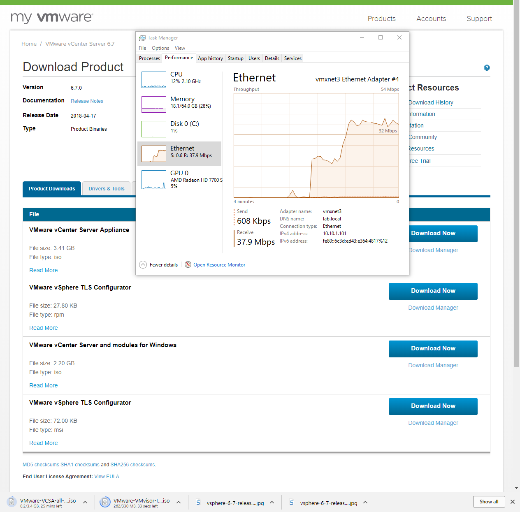Select the Drivers & Tools tab
Screen dimensions: 520x512
click(107, 189)
